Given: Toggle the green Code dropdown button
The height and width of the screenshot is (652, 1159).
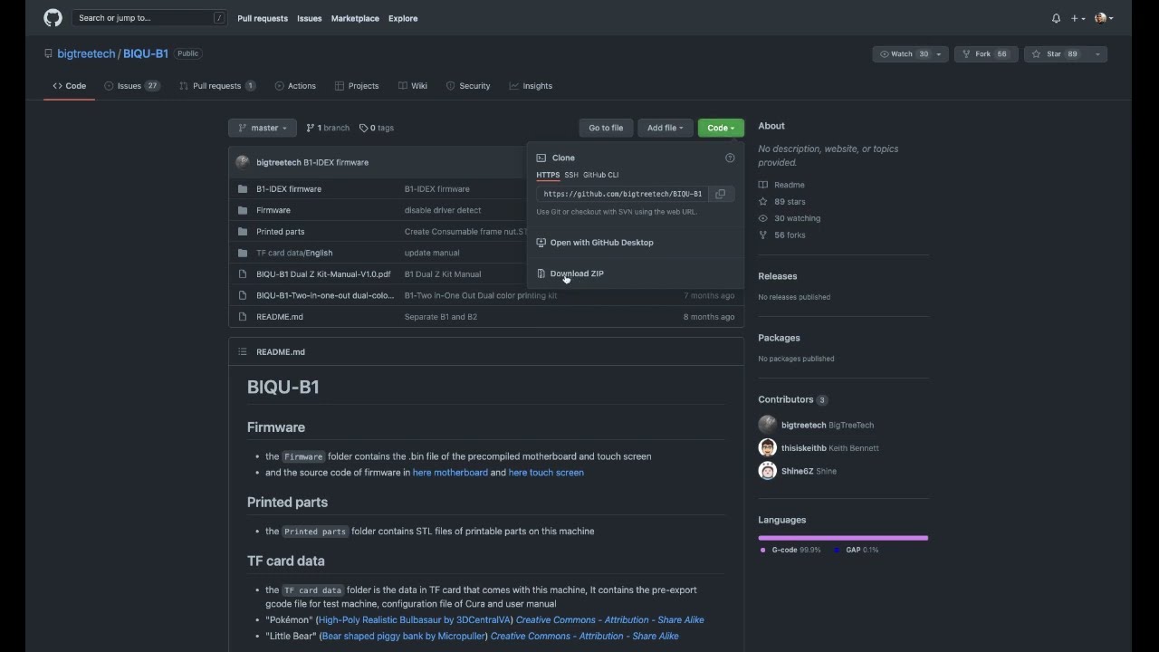Looking at the screenshot, I should 721,128.
